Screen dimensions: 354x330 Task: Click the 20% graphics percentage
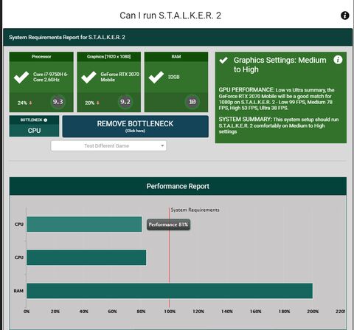[x=89, y=103]
